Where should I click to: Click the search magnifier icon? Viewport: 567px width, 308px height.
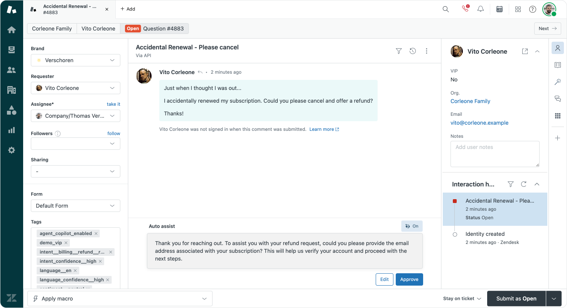[445, 9]
